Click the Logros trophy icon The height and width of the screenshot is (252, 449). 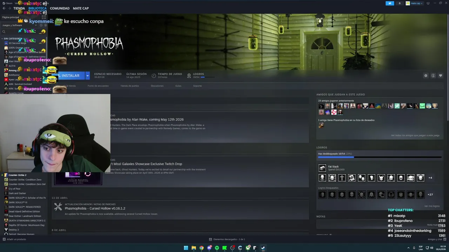[x=189, y=76]
